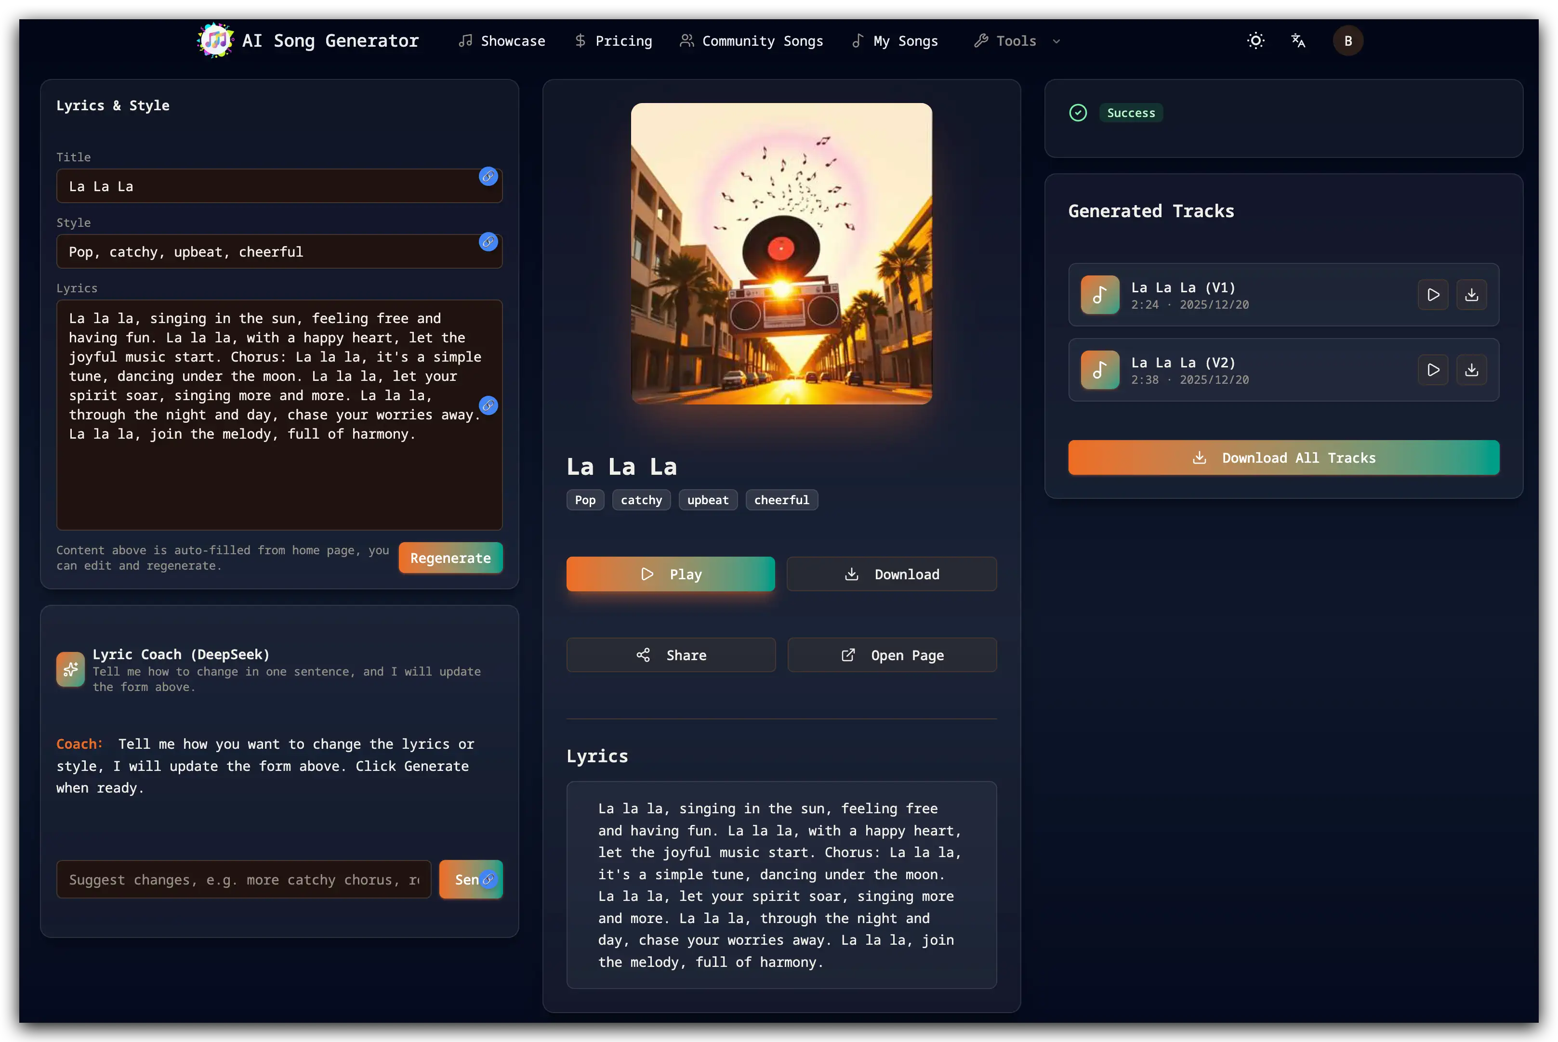Click the user avatar B in the header
This screenshot has width=1558, height=1042.
pos(1348,40)
